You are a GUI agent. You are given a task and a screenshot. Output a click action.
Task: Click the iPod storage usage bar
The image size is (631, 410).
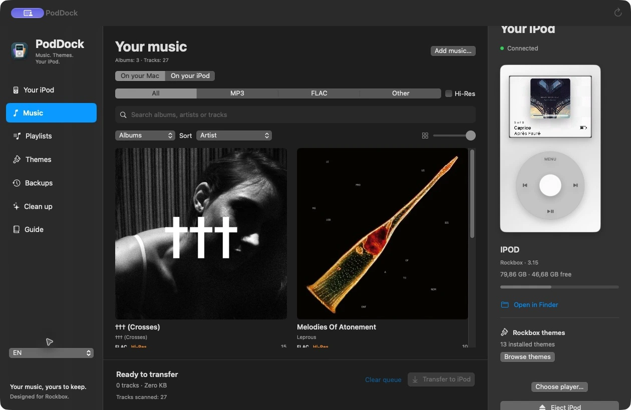click(x=559, y=287)
